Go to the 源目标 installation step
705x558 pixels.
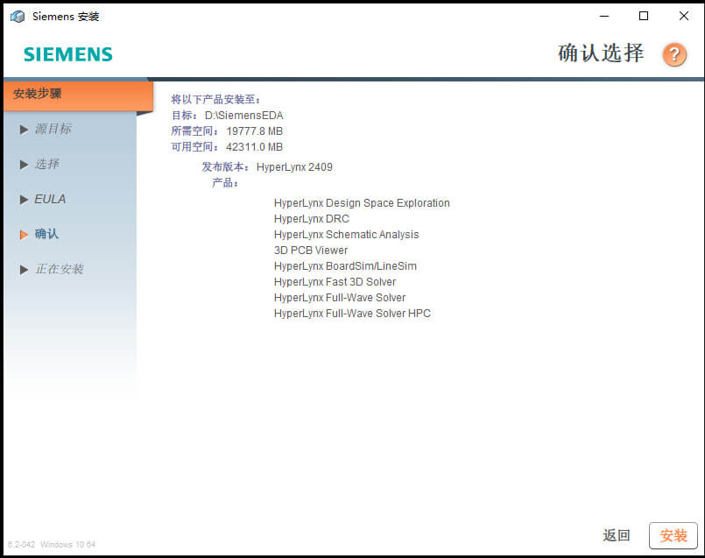pyautogui.click(x=53, y=129)
